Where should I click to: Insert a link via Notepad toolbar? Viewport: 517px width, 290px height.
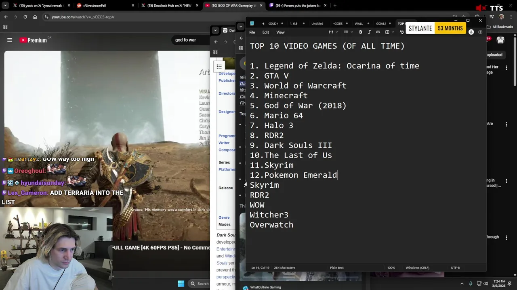point(378,32)
